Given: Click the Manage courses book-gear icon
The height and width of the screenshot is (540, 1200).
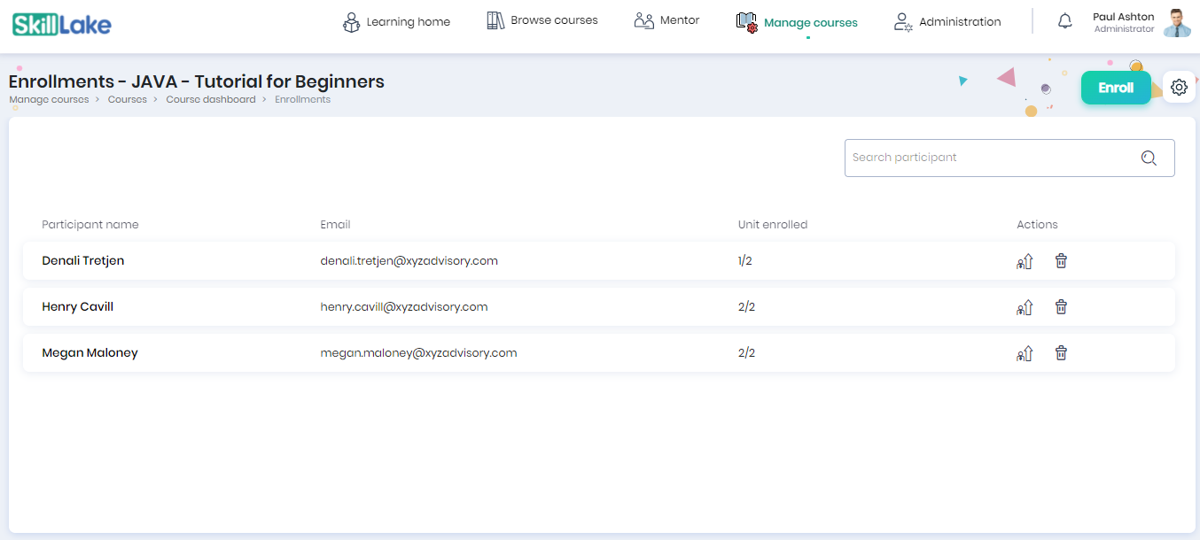Looking at the screenshot, I should (x=747, y=22).
